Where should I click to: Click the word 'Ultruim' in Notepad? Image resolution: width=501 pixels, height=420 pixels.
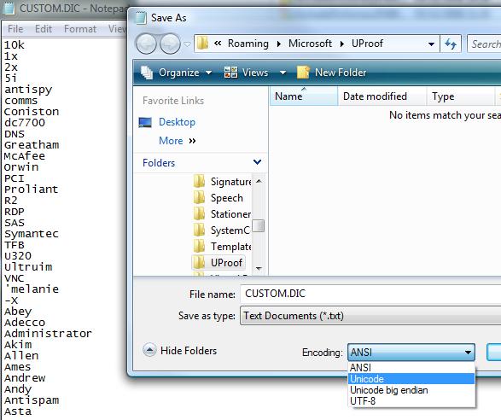(x=28, y=267)
